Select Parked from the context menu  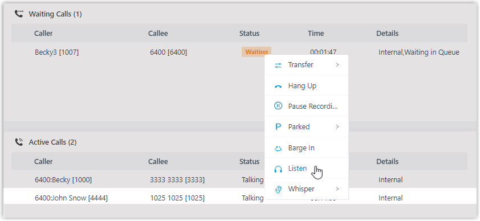(307, 127)
